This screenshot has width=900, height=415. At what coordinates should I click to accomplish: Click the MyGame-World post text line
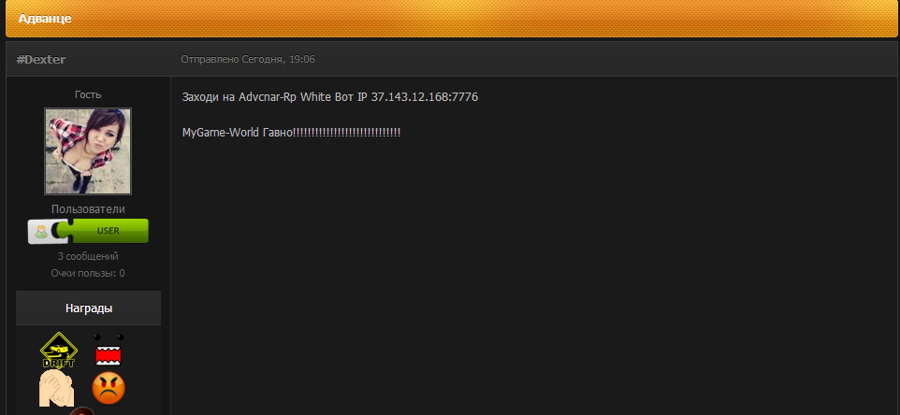click(x=291, y=133)
